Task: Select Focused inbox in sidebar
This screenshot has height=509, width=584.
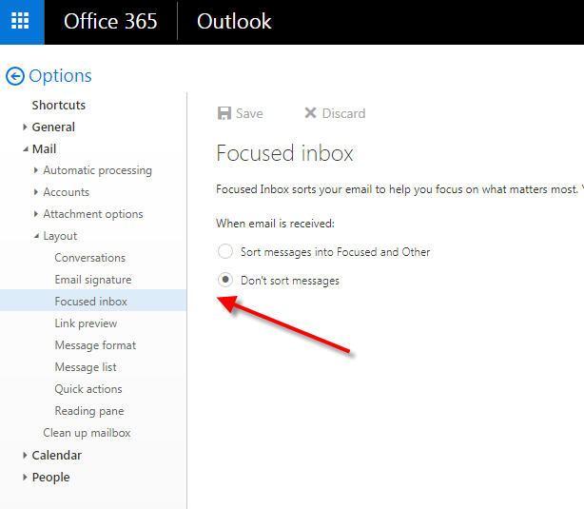Action: tap(93, 301)
